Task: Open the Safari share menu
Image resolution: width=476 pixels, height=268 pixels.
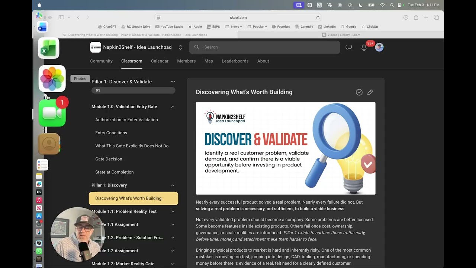Action: 416,17
